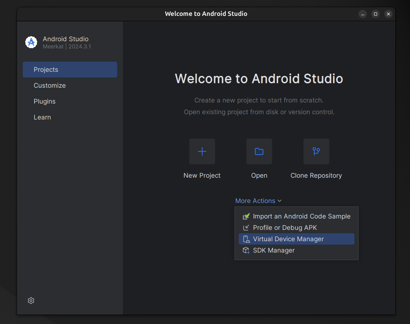Choose Profile or Debug APK
Screen dimensions: 410x324
click(x=297, y=228)
